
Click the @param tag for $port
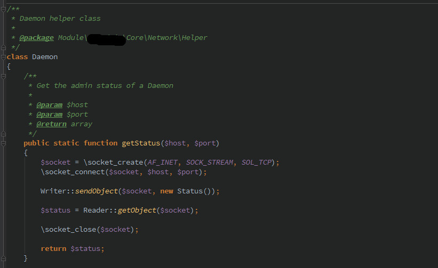click(x=49, y=114)
